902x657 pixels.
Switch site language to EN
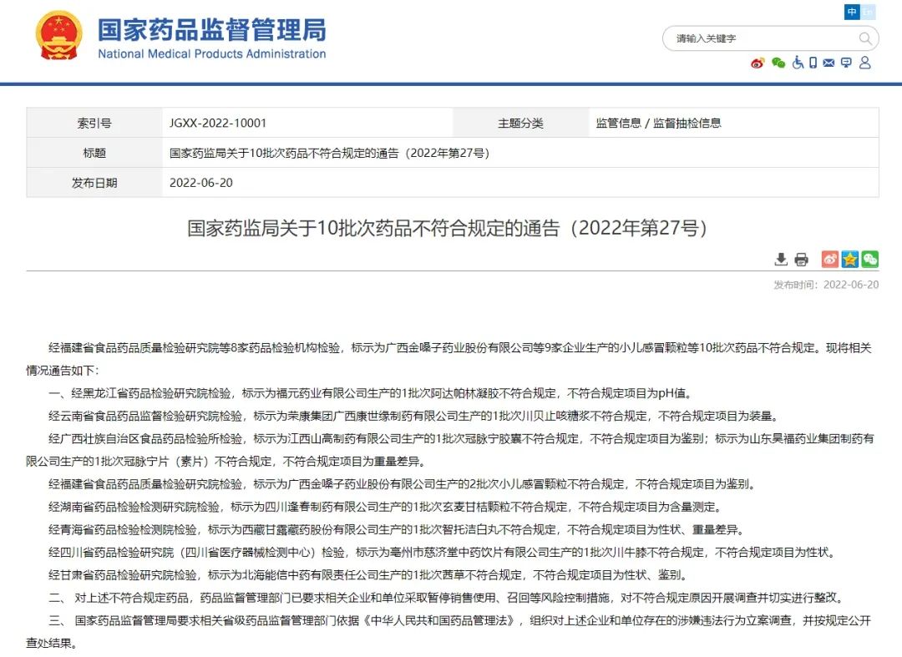pyautogui.click(x=869, y=13)
